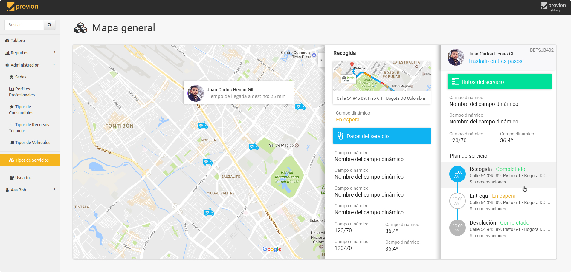Click the Mapa general cubes icon

click(81, 28)
